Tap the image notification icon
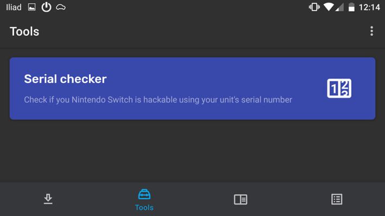 [x=31, y=8]
